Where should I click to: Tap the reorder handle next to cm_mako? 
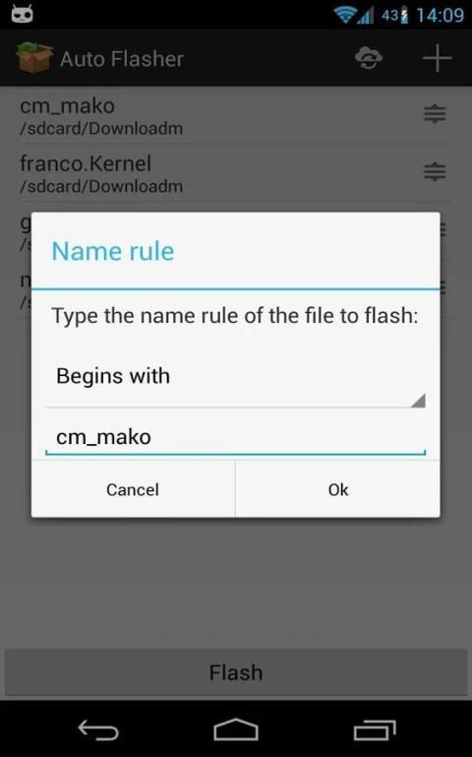pyautogui.click(x=435, y=114)
